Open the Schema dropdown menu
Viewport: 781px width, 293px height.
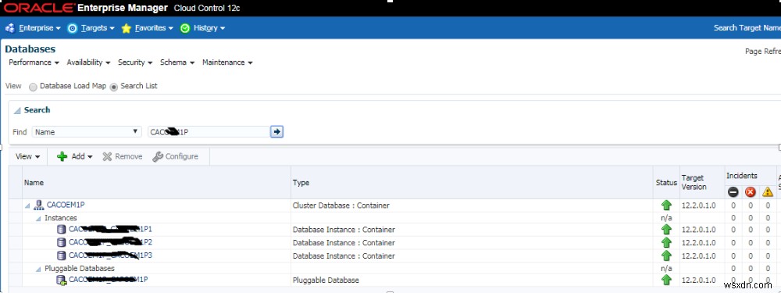pyautogui.click(x=177, y=63)
